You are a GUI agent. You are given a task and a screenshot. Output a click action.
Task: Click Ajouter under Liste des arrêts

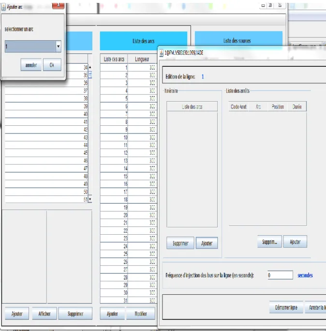295,241
